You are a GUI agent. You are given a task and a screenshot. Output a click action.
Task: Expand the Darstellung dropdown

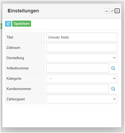[82, 58]
